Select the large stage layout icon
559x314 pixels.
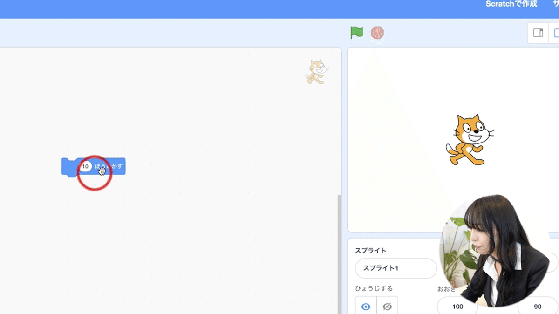pos(556,33)
